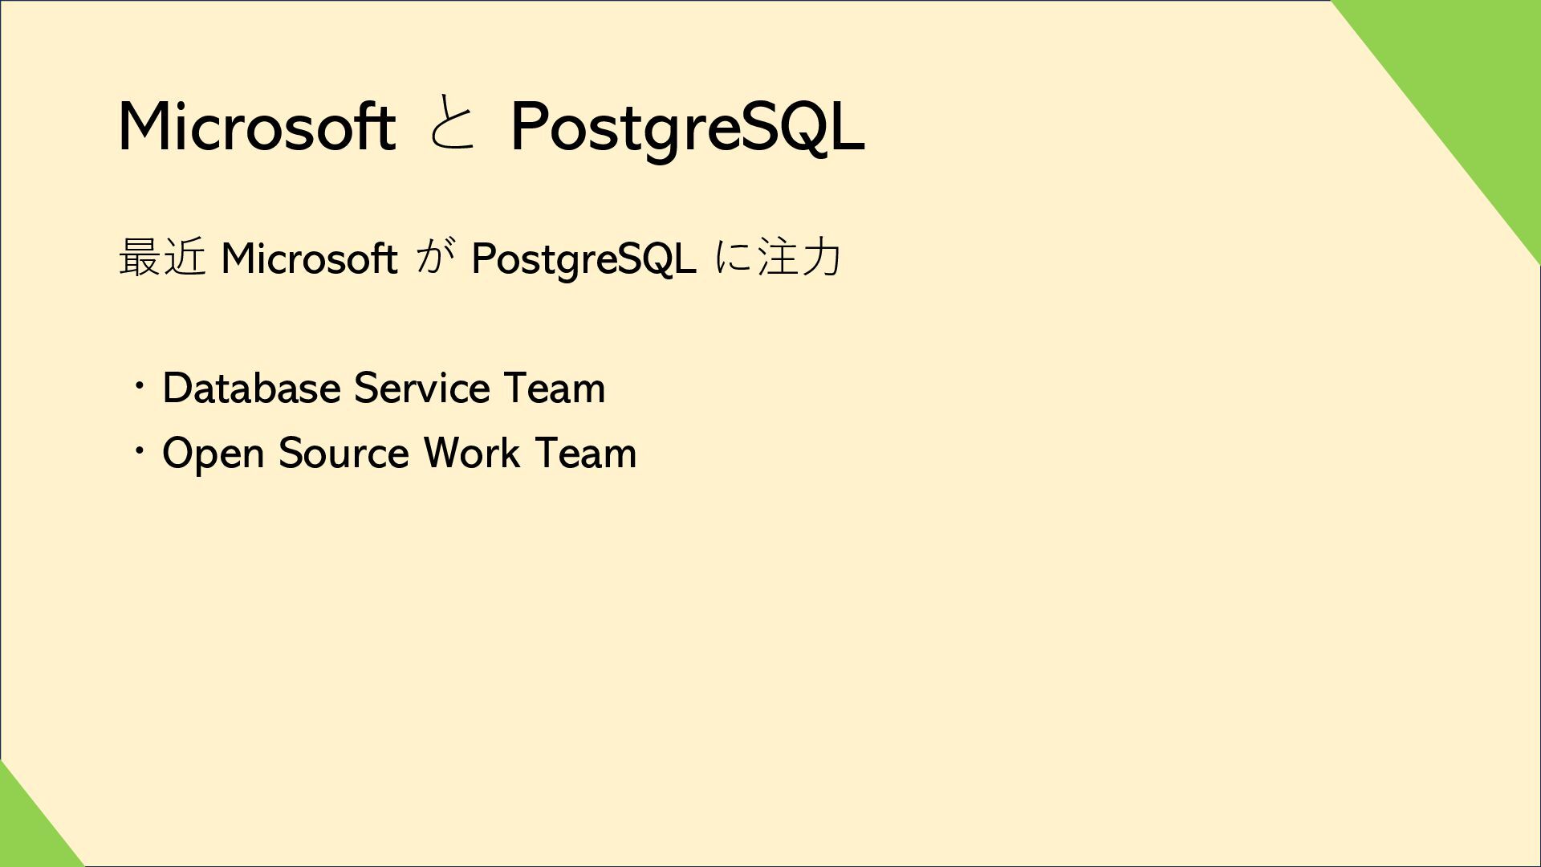The height and width of the screenshot is (867, 1541).
Task: Click Team in the Database Service Team line
Action: [555, 388]
